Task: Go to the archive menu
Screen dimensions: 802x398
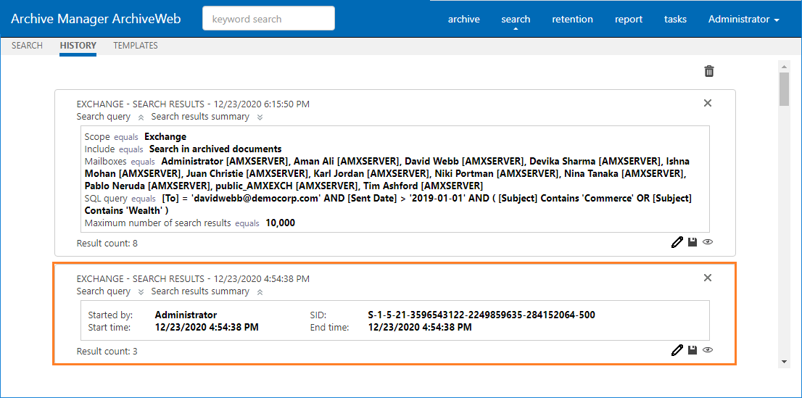Action: (464, 20)
